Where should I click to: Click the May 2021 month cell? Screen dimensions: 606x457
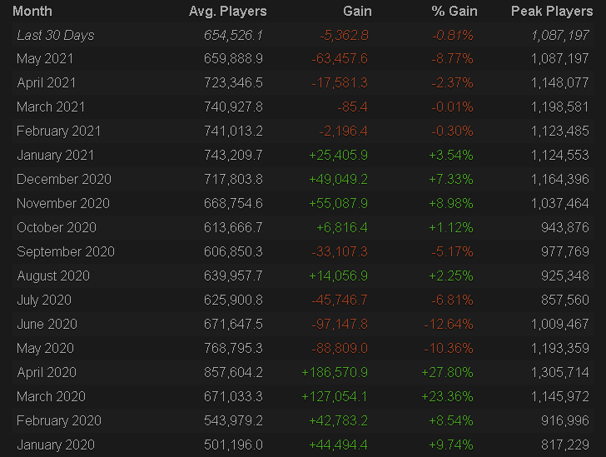45,59
